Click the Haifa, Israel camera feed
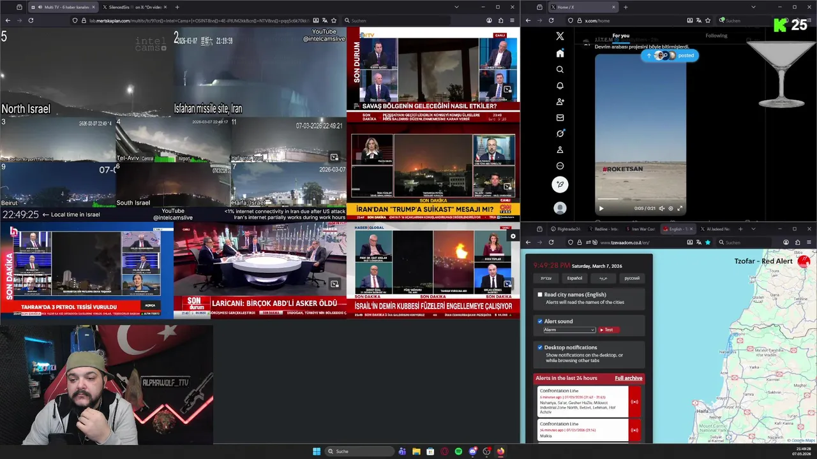Image resolution: width=817 pixels, height=459 pixels. tap(289, 184)
